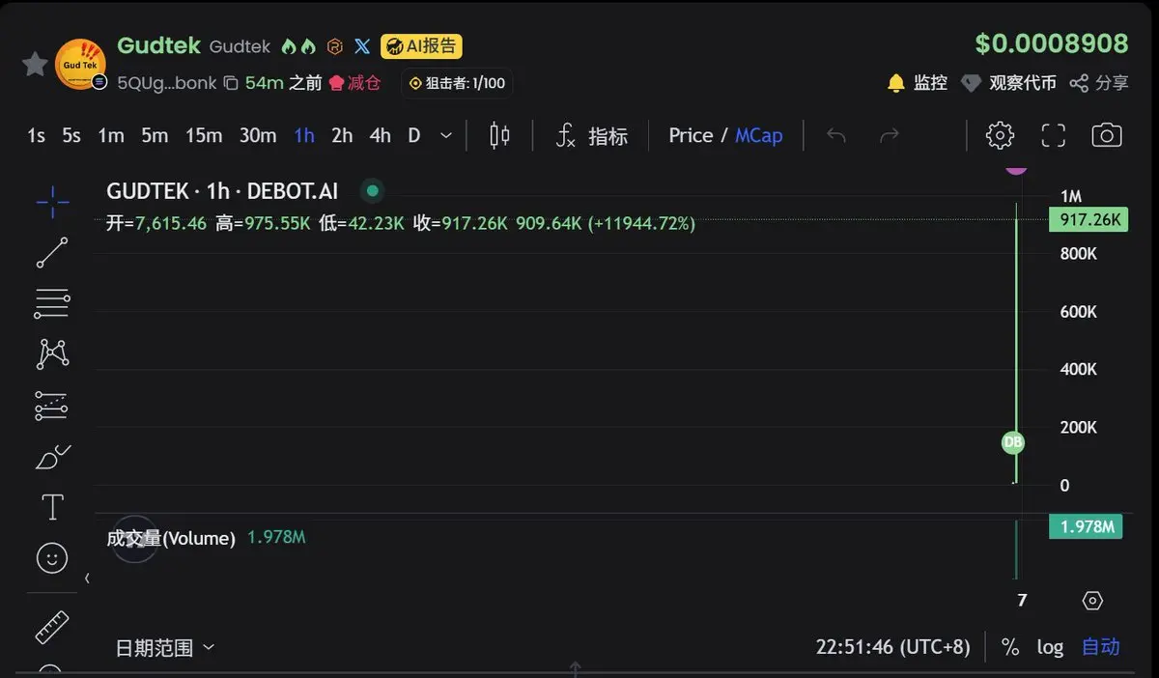Open the 日期范围 date range dropdown
This screenshot has width=1159, height=678.
tap(165, 647)
